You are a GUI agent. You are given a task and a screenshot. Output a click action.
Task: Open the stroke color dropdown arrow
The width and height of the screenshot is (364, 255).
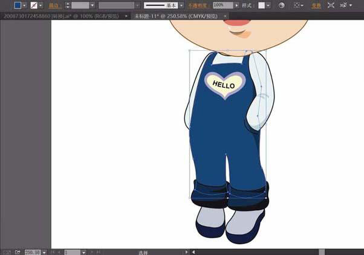(41, 5)
